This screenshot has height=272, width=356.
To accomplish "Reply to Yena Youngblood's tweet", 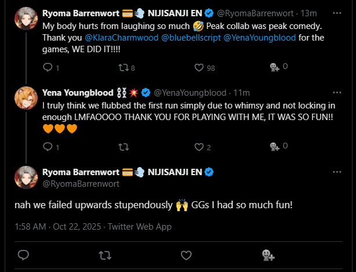I will (48, 147).
